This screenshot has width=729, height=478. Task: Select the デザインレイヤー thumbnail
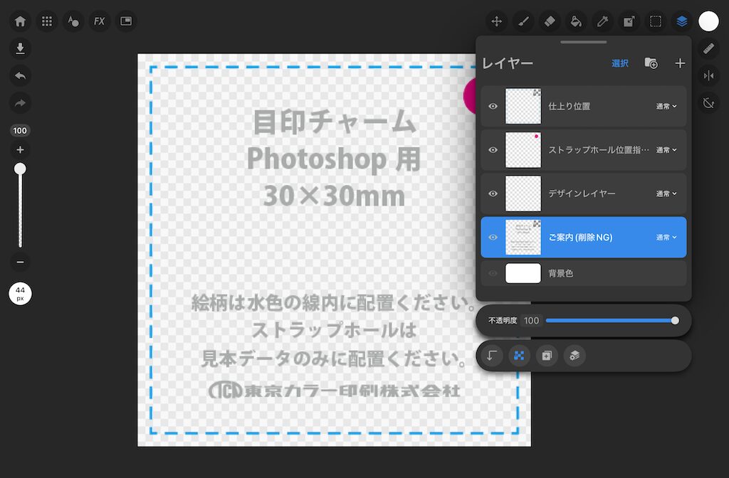523,193
